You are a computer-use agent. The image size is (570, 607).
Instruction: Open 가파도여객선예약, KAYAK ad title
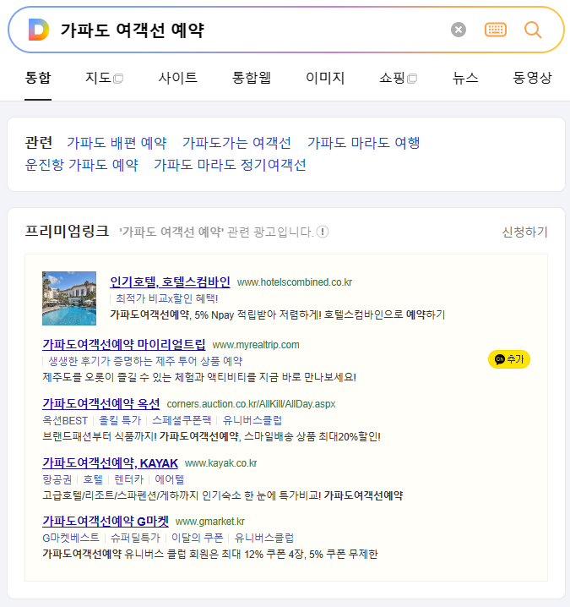point(110,463)
